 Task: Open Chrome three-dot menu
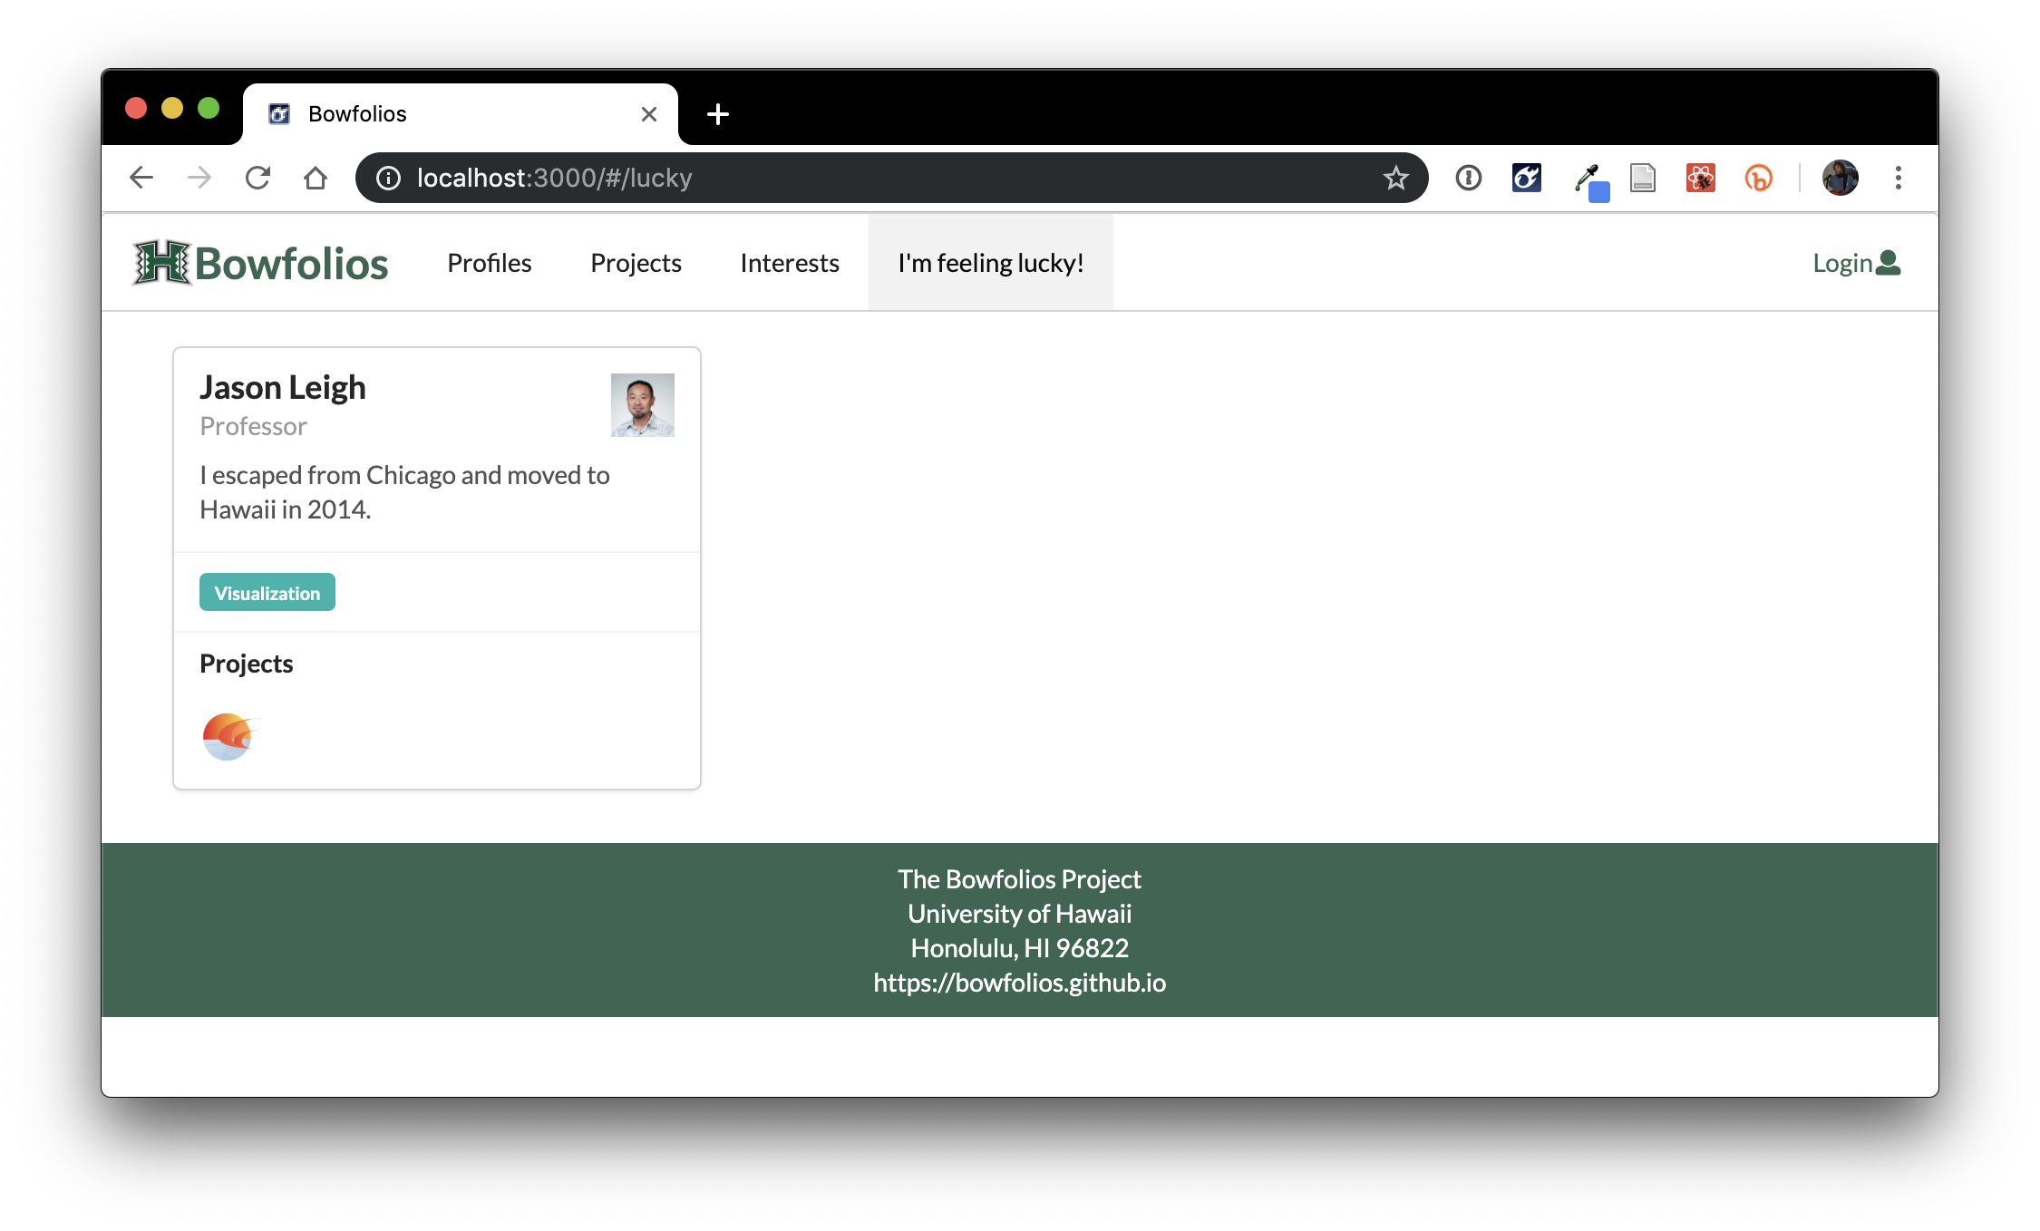pos(1898,178)
